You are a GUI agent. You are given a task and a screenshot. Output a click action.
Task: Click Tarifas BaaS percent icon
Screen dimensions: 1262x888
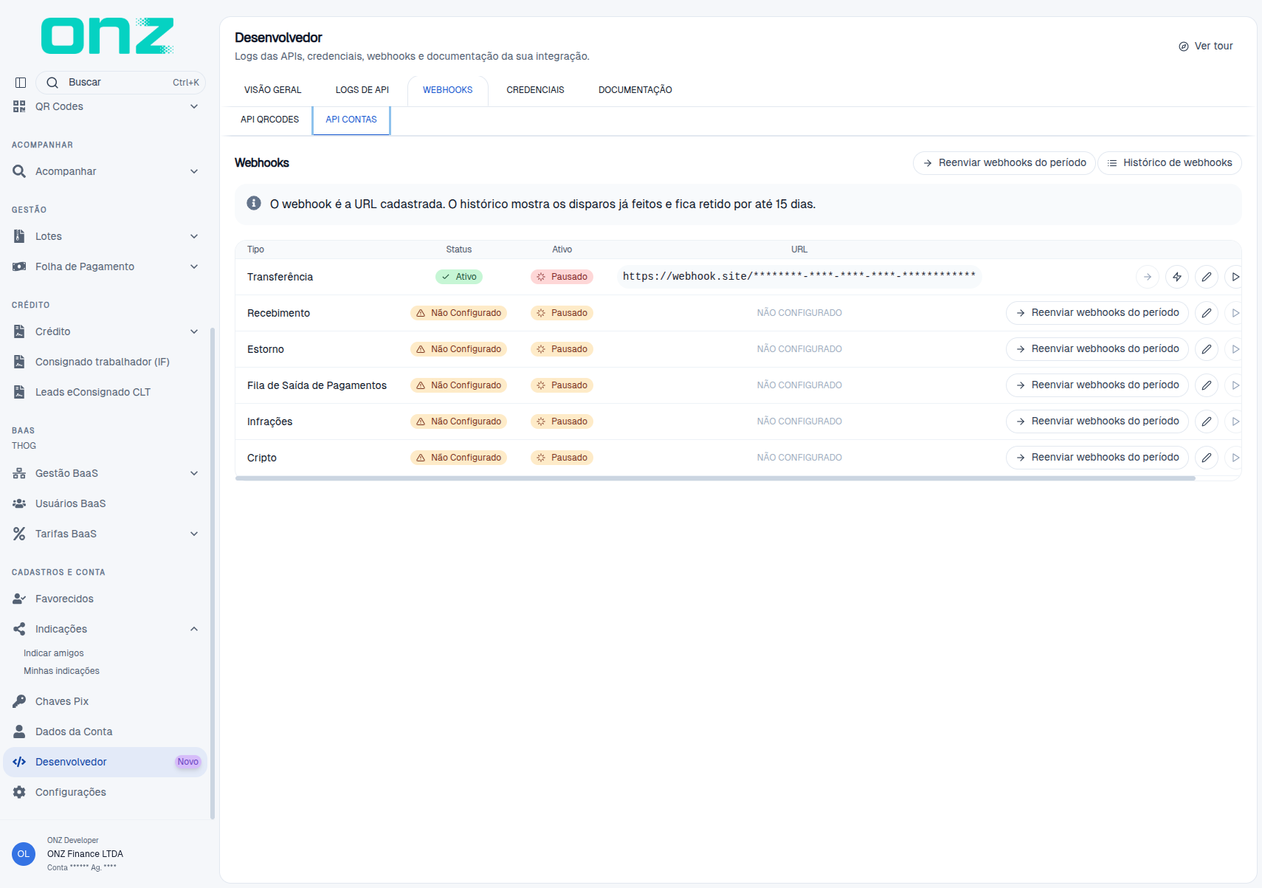tap(19, 534)
